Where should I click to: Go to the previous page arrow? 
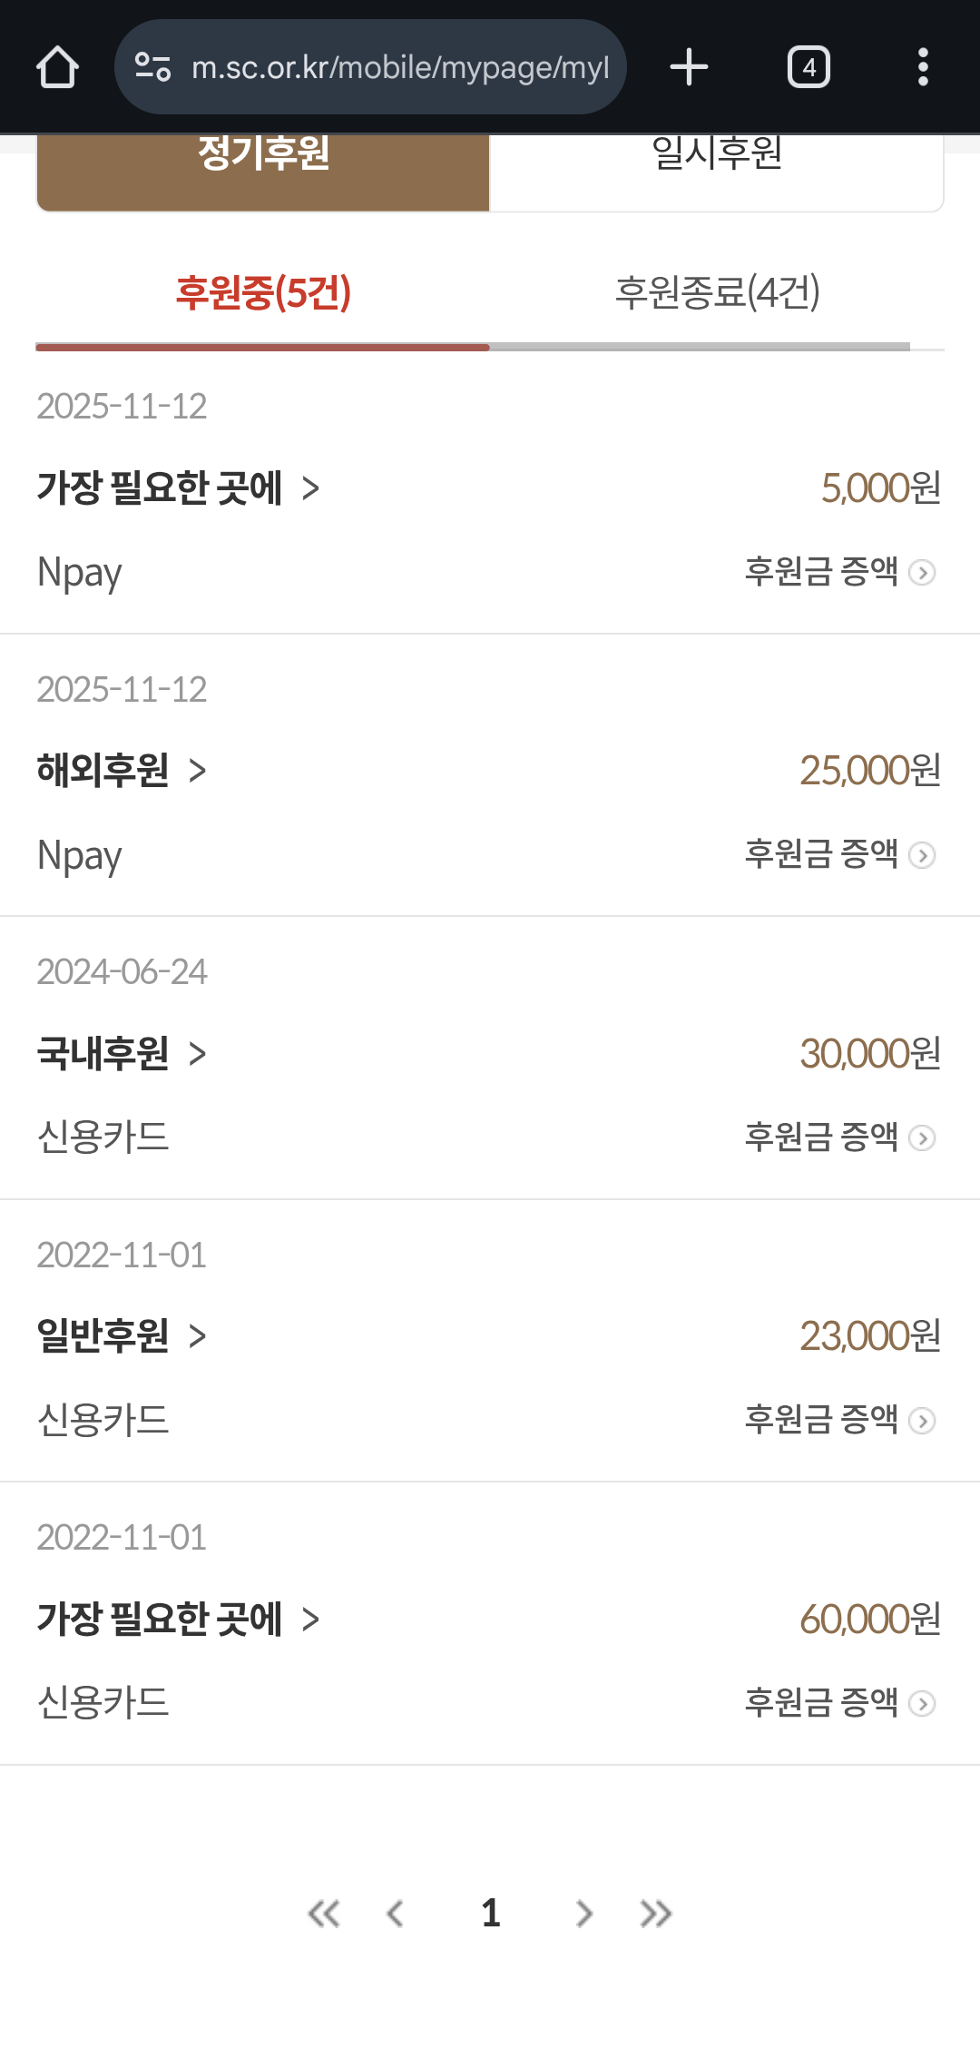(x=396, y=1914)
